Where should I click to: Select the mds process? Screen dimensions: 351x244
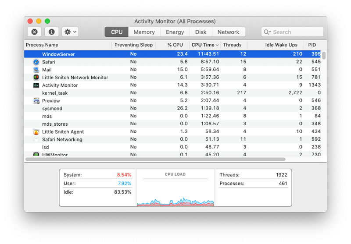tap(47, 116)
